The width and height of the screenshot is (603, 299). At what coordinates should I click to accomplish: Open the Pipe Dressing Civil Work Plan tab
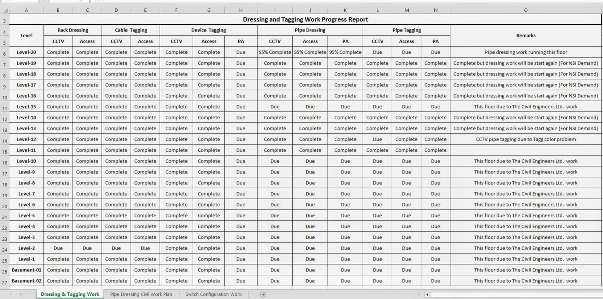(141, 294)
